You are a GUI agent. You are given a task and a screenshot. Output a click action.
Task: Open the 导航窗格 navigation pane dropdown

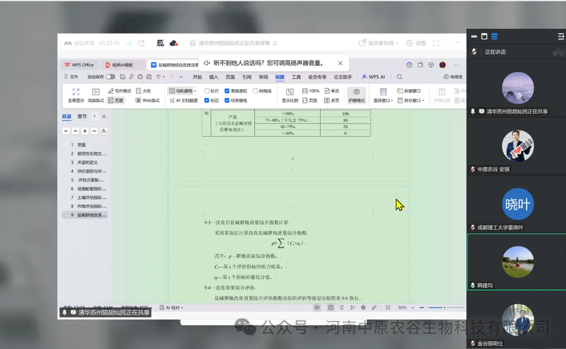195,91
